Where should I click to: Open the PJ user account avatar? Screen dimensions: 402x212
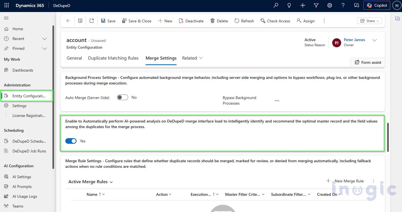tap(397, 5)
